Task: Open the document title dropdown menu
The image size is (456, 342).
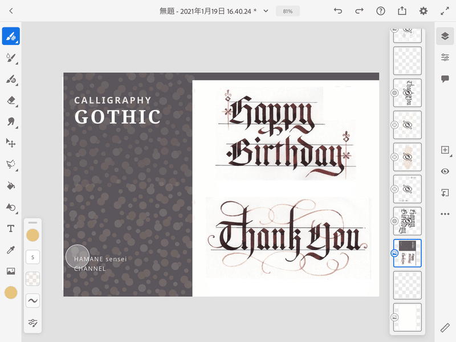Action: click(x=266, y=11)
